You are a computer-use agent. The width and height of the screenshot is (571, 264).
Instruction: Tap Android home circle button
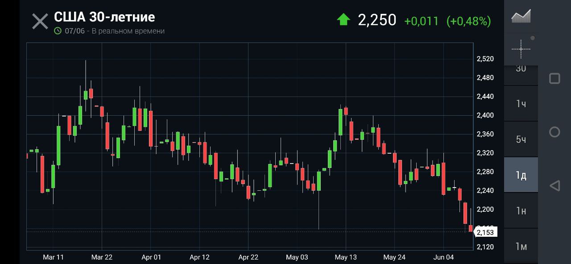point(554,132)
